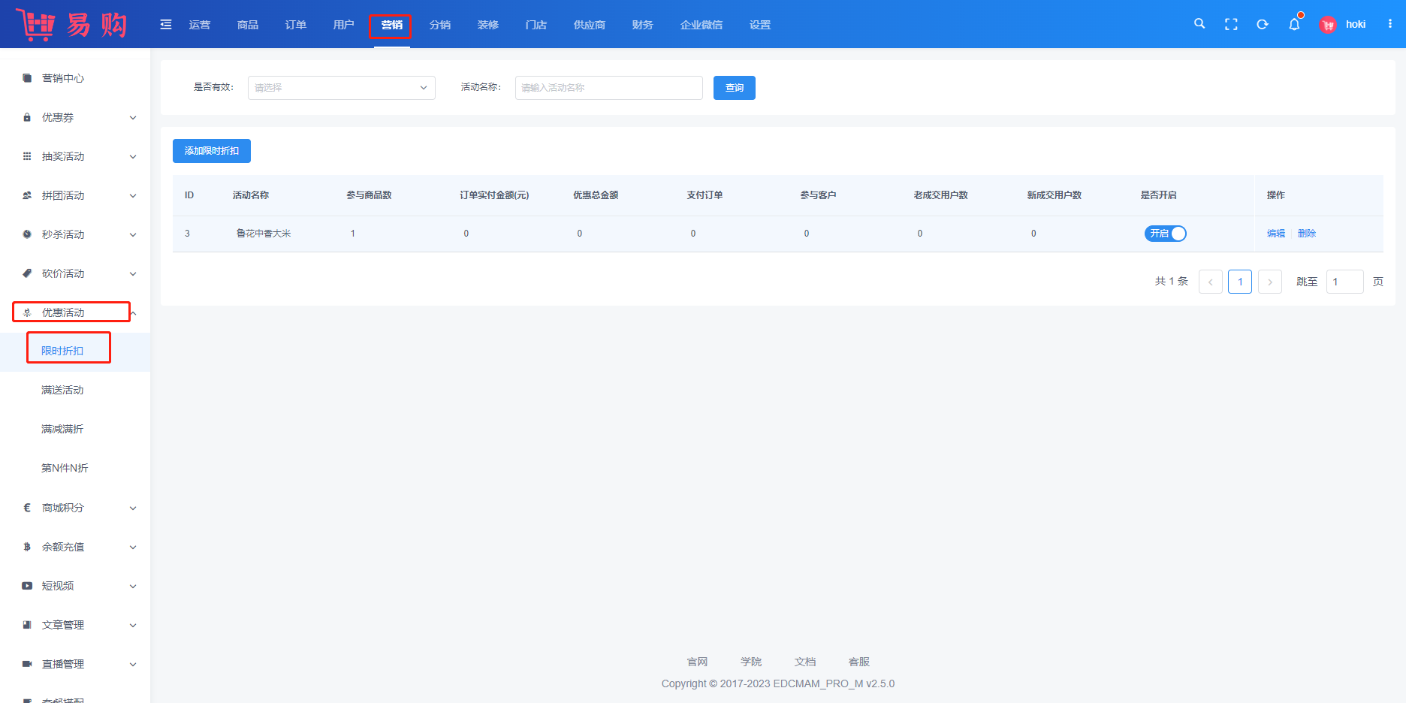Click the 活动名称 input field

(608, 88)
